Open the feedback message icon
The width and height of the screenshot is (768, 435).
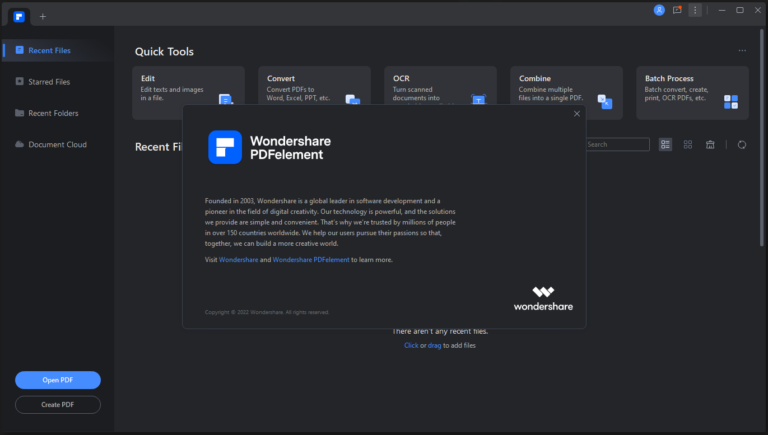(x=677, y=10)
